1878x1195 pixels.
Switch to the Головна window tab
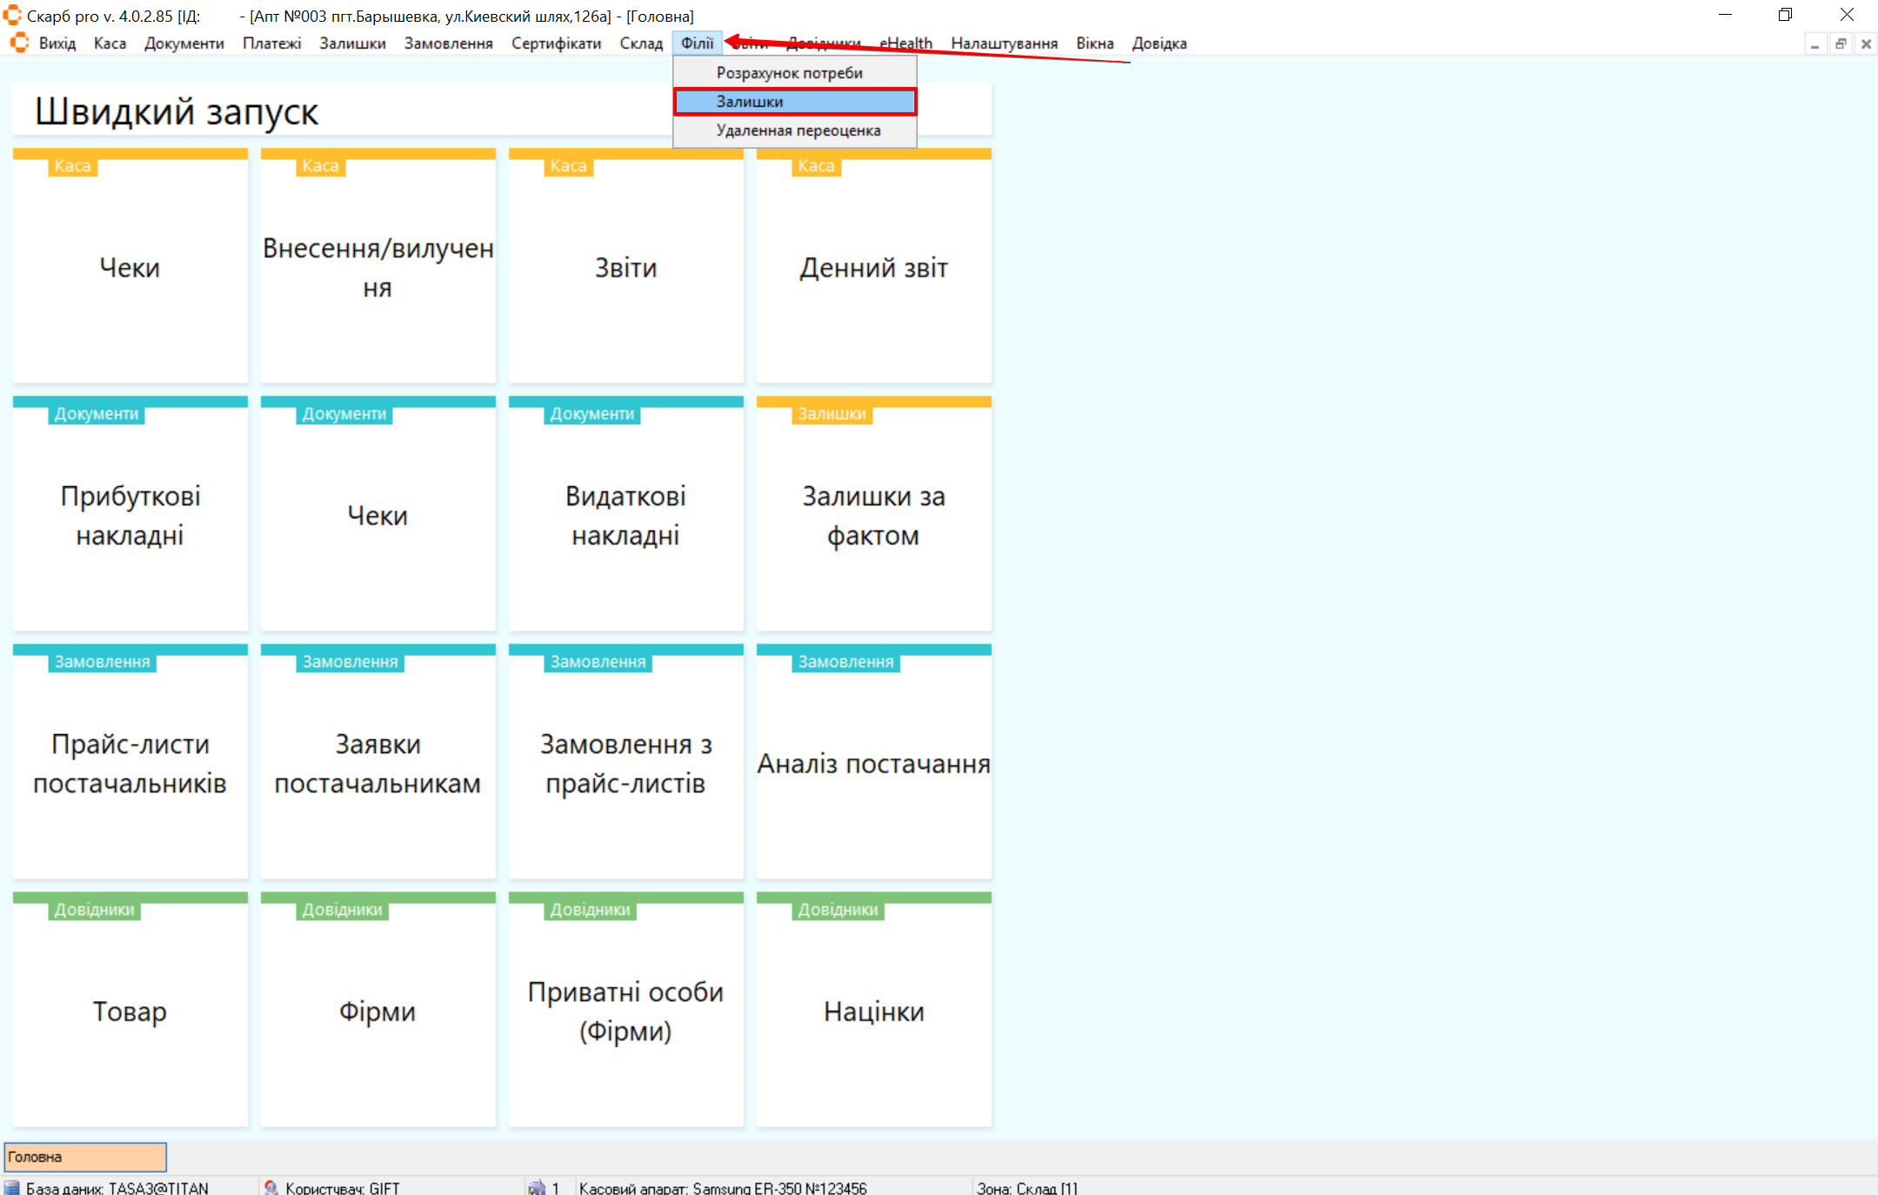85,1157
